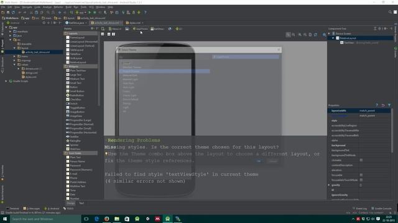The image size is (398, 223).
Task: Open the Build menu
Action: (x=68, y=7)
